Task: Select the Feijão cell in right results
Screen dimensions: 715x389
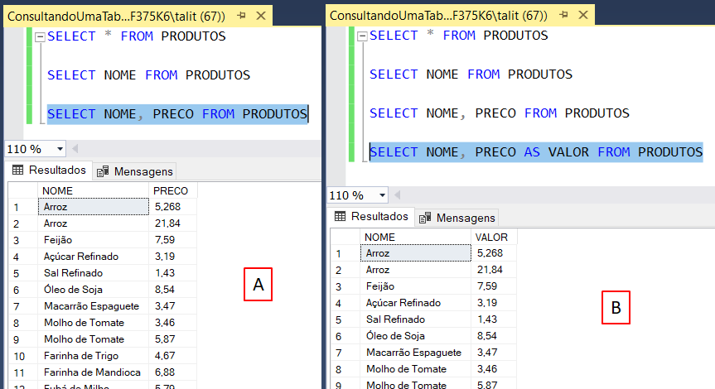Action: coord(416,286)
